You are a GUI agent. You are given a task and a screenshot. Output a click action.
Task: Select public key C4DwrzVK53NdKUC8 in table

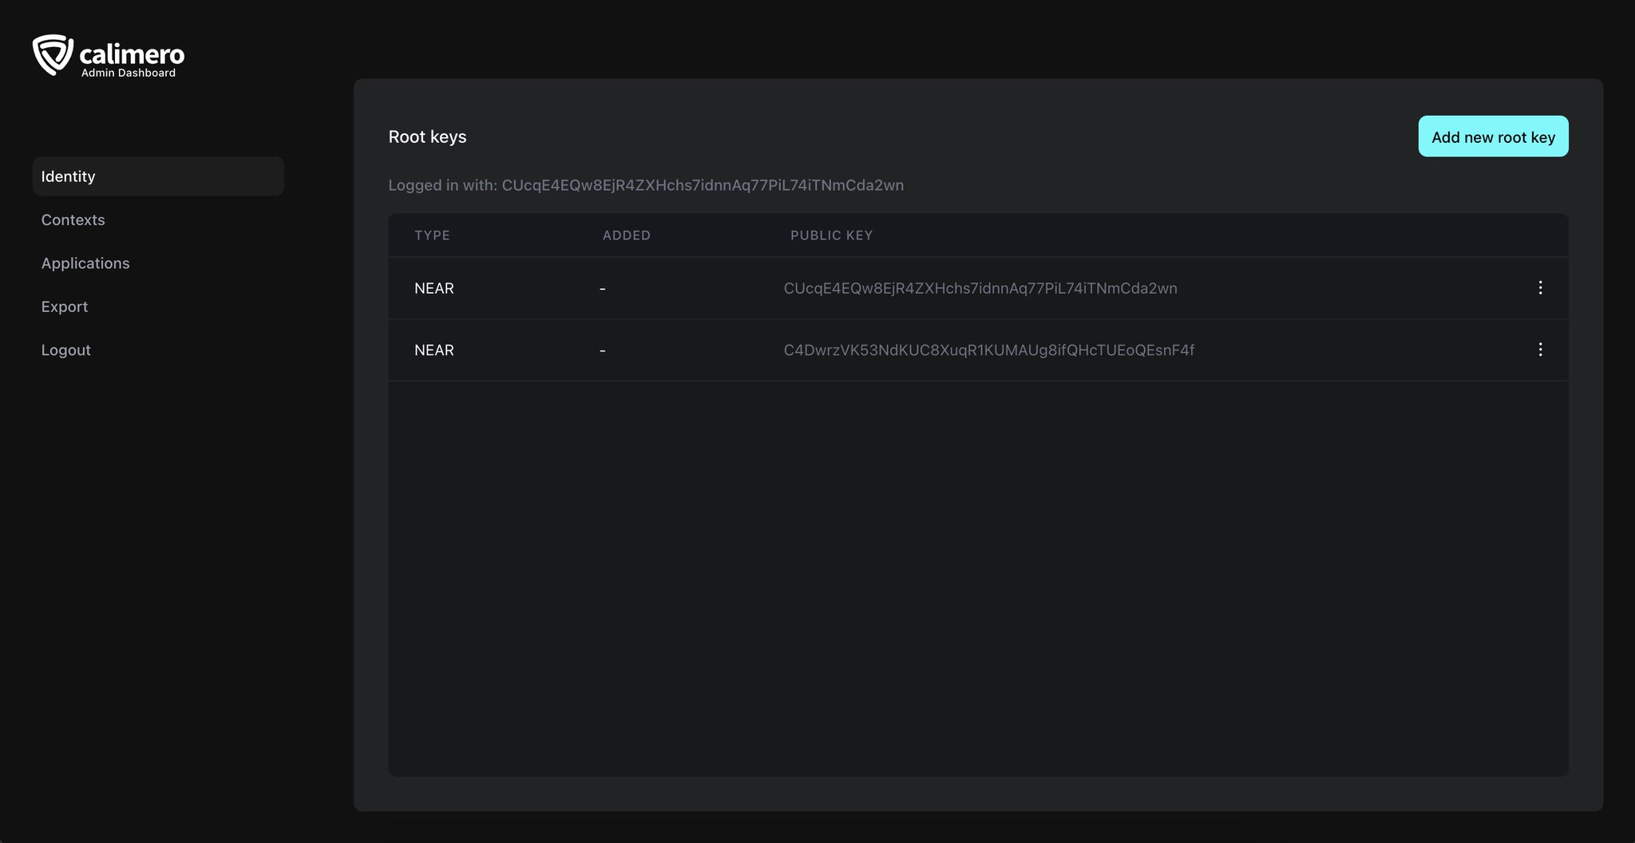(989, 350)
